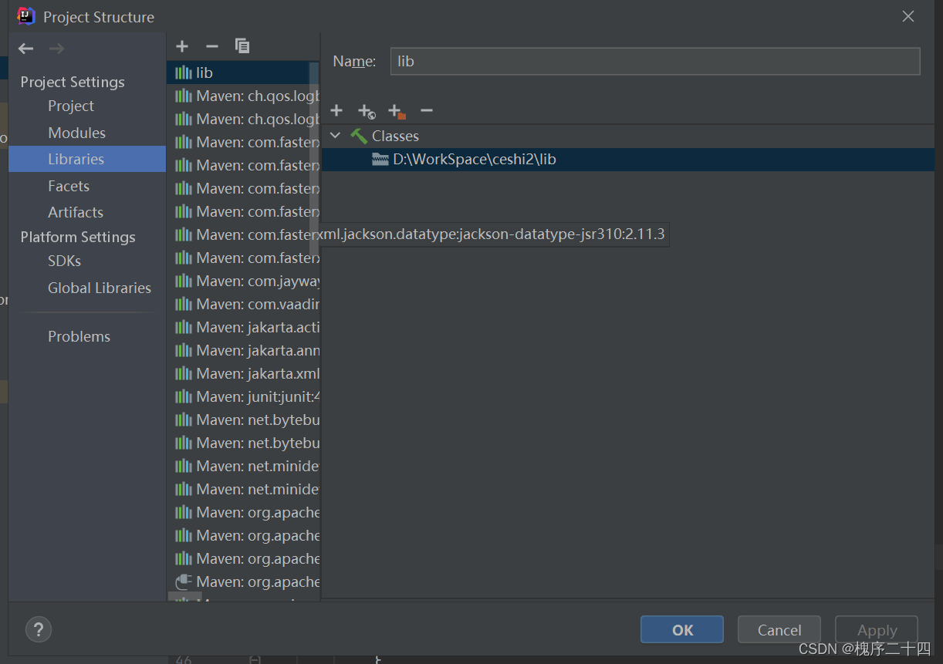The width and height of the screenshot is (943, 664).
Task: Select the Maven: jakarta.xml library
Action: (243, 373)
